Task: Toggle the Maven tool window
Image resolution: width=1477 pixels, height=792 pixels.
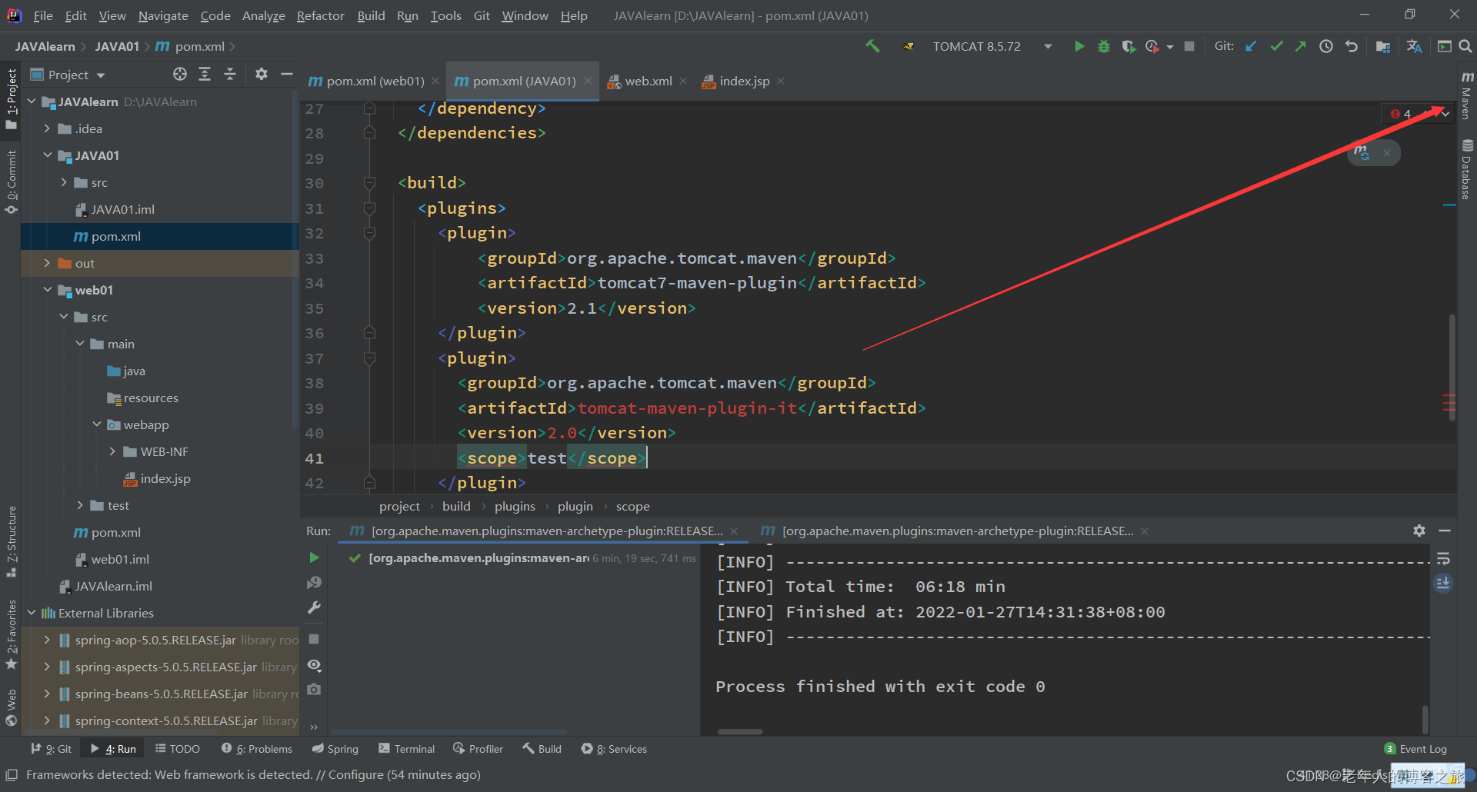Action: (x=1467, y=95)
